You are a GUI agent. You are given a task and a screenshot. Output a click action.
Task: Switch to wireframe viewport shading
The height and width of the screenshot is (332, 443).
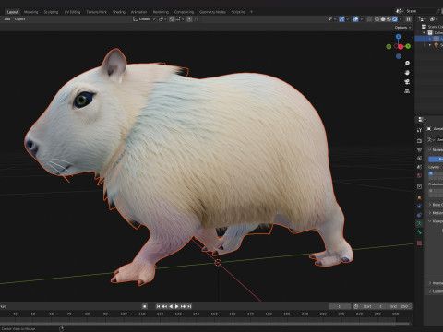377,19
